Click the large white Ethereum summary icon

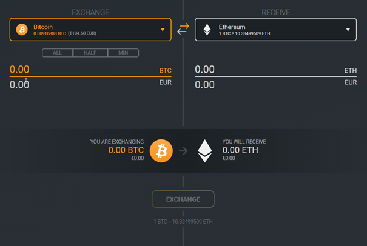click(x=205, y=150)
